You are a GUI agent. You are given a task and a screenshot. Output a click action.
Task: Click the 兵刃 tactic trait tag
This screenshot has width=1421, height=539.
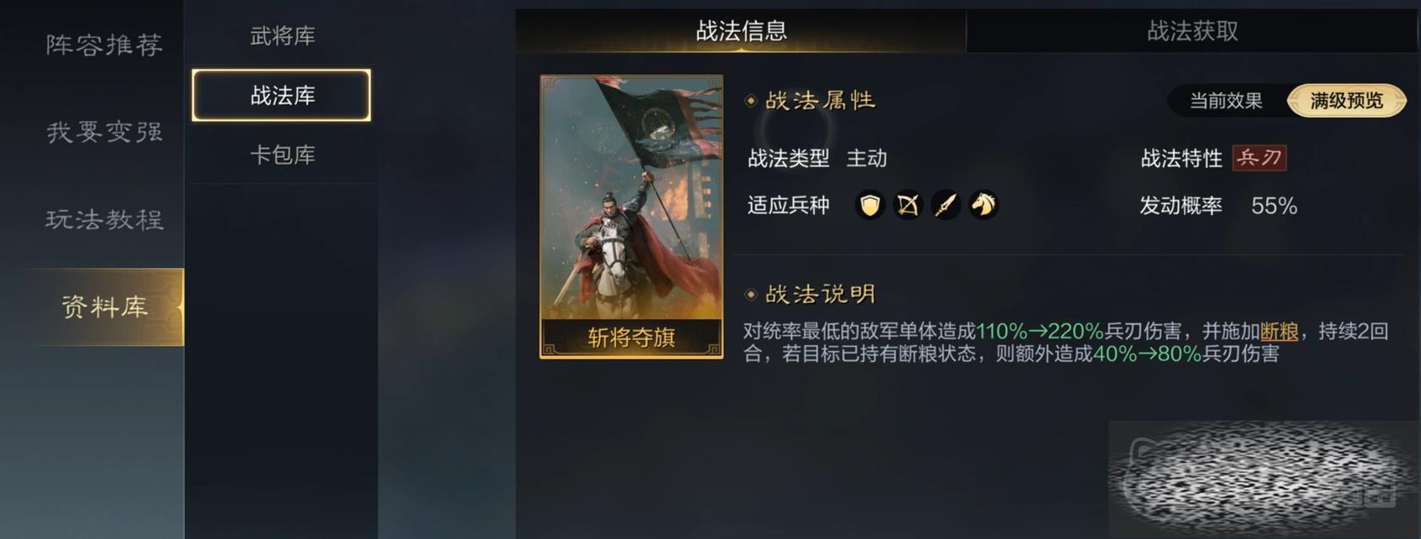[1259, 158]
